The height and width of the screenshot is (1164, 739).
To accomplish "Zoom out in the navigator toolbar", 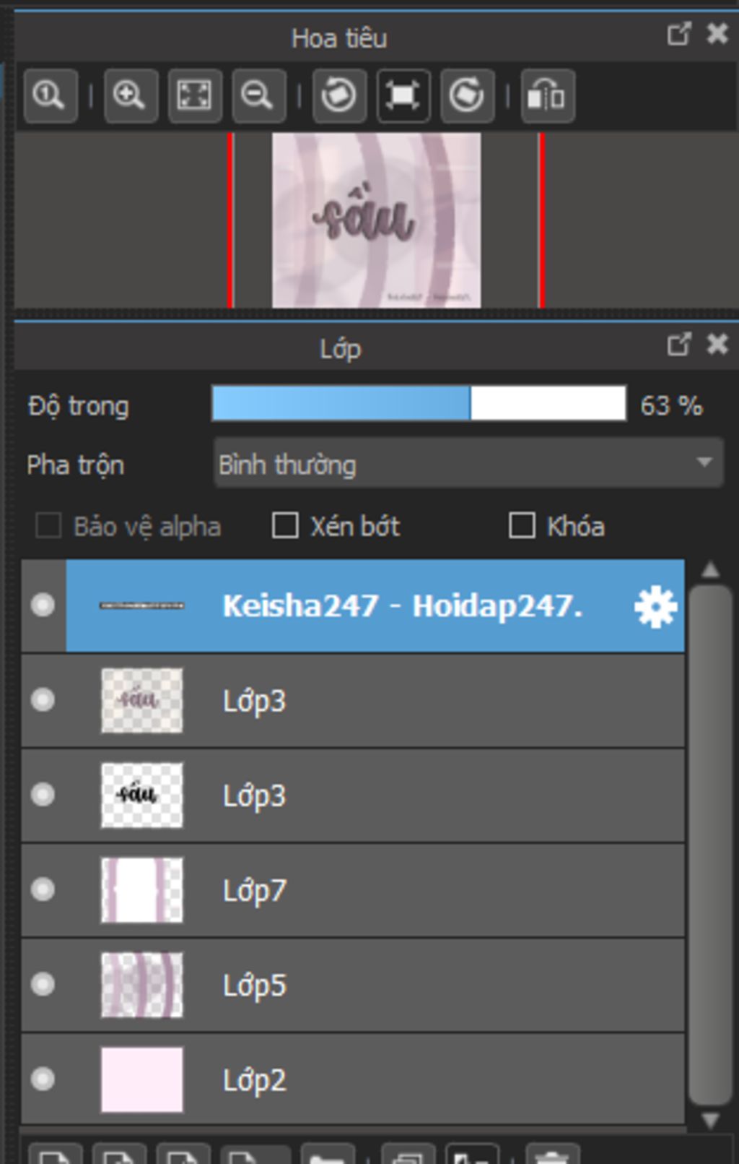I will pos(258,95).
